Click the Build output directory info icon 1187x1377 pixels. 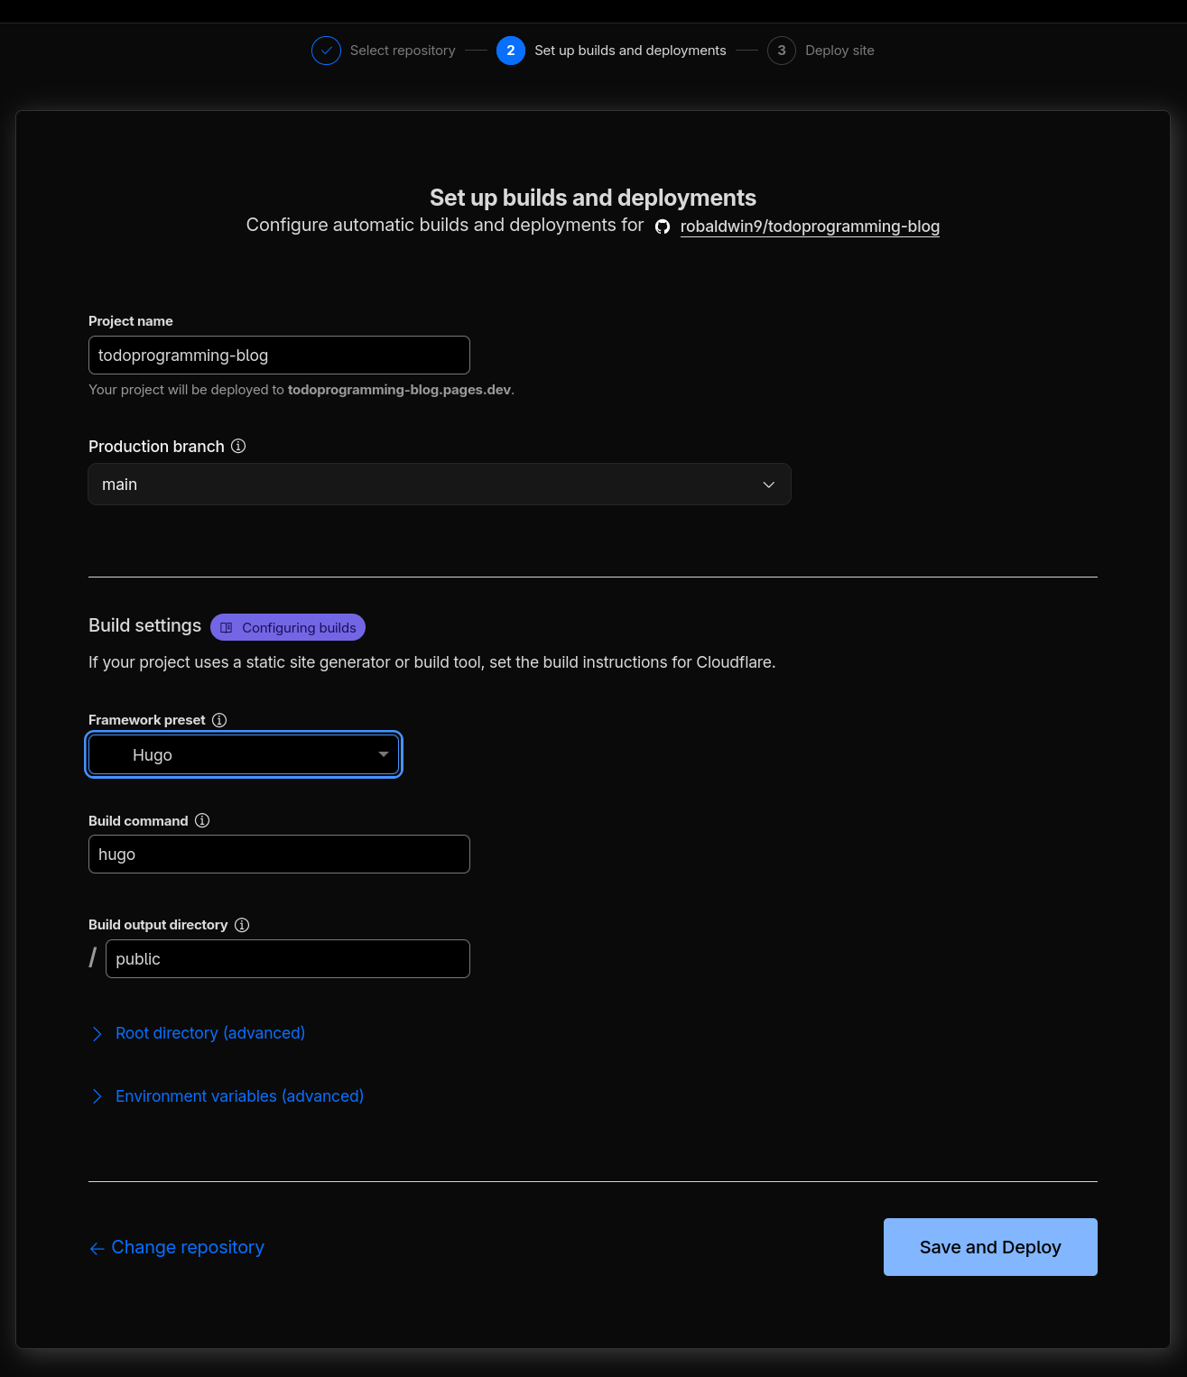pyautogui.click(x=242, y=925)
